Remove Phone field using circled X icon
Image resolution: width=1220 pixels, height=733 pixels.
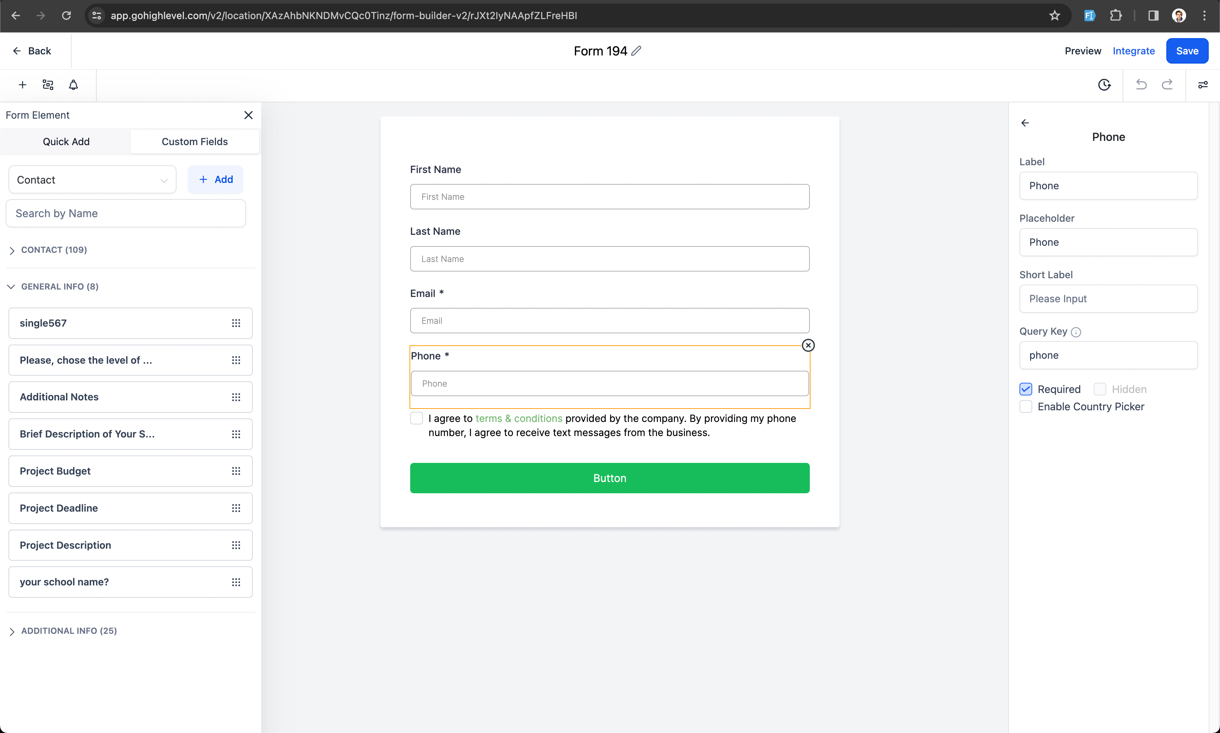(808, 345)
